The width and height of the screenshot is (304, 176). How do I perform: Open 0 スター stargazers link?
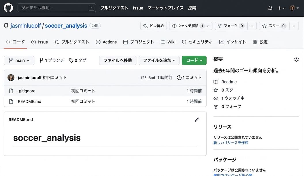click(229, 90)
